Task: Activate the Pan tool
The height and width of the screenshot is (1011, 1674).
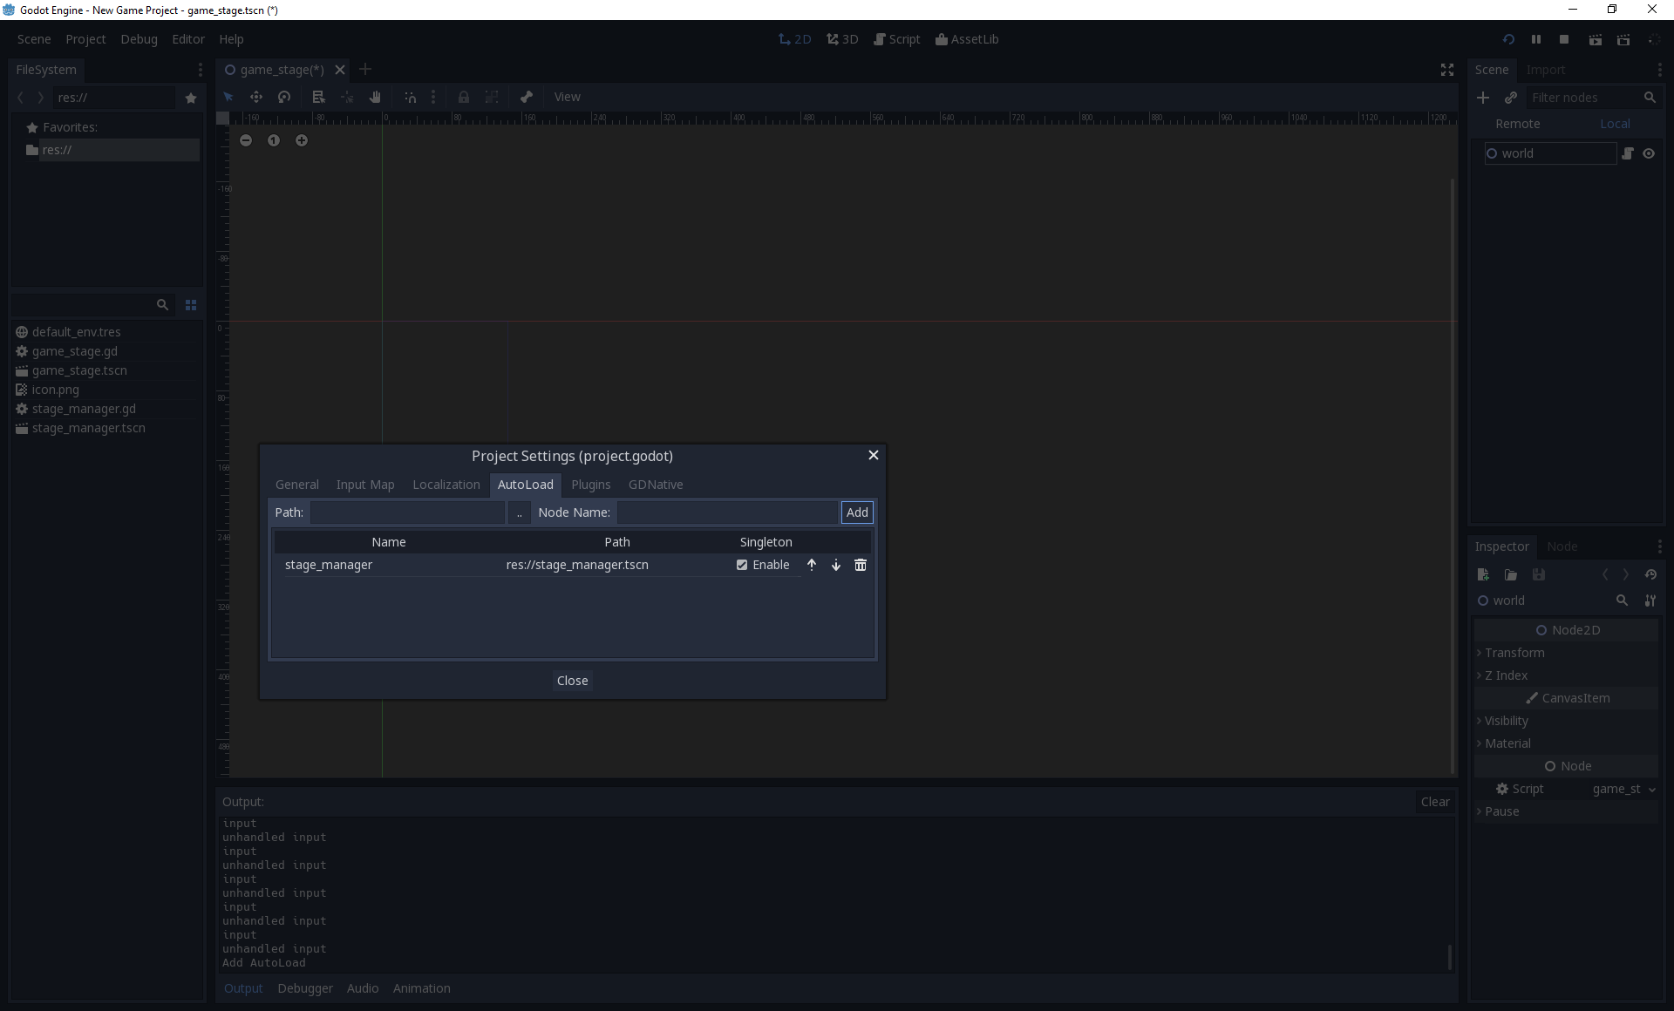Action: [374, 97]
